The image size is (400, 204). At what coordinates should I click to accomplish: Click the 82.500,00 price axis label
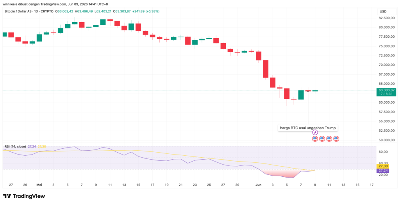click(x=387, y=18)
